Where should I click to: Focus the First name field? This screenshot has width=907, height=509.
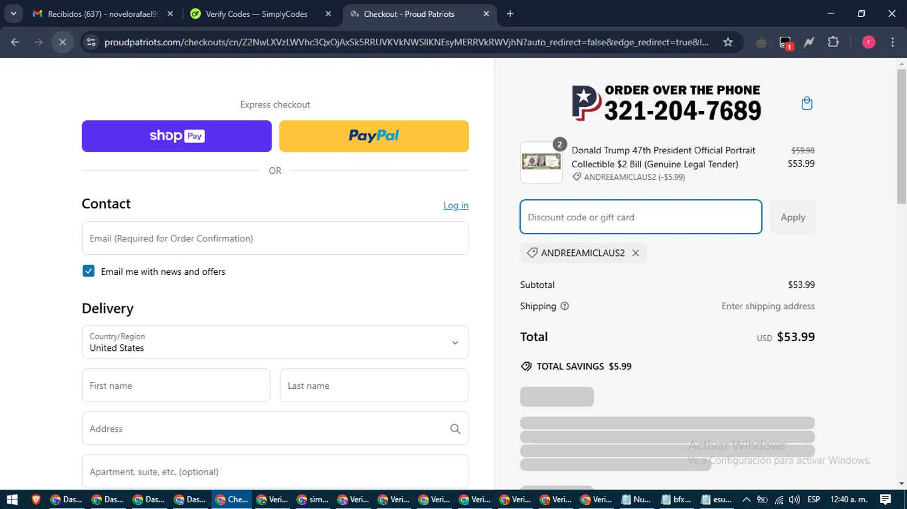pos(176,385)
